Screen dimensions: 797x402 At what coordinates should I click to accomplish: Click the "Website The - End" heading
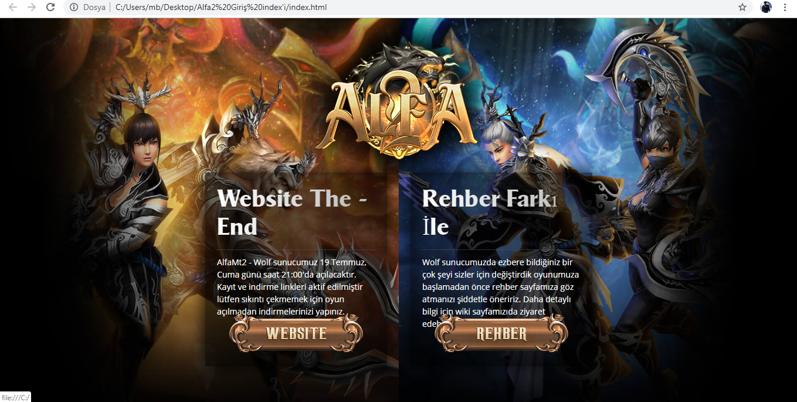293,212
